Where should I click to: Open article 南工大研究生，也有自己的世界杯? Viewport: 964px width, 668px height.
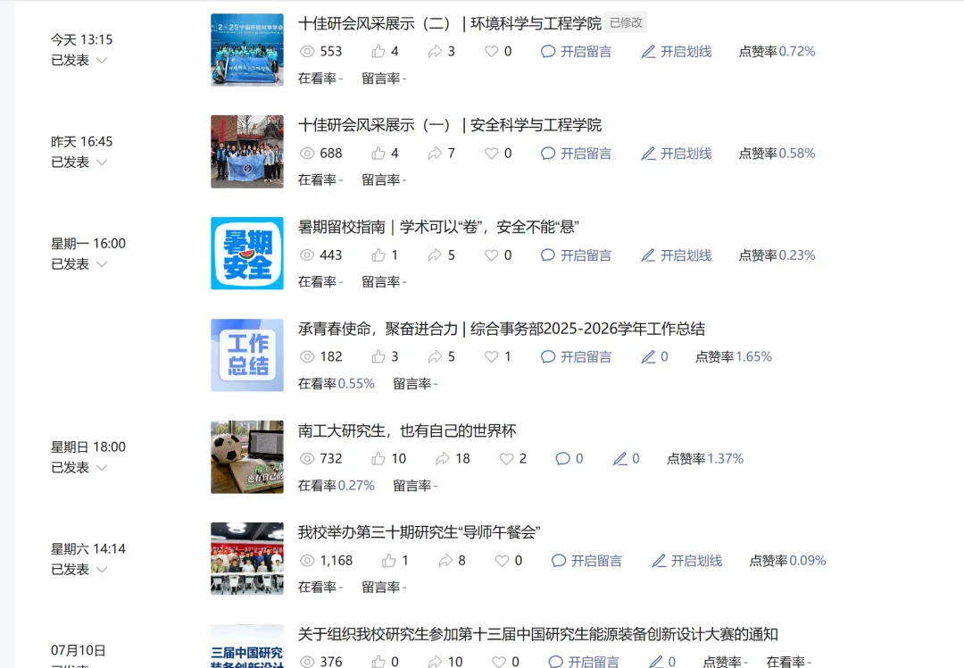(x=407, y=430)
